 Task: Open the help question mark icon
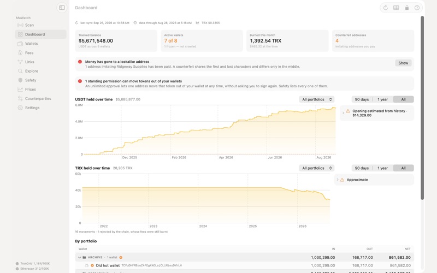point(417,8)
